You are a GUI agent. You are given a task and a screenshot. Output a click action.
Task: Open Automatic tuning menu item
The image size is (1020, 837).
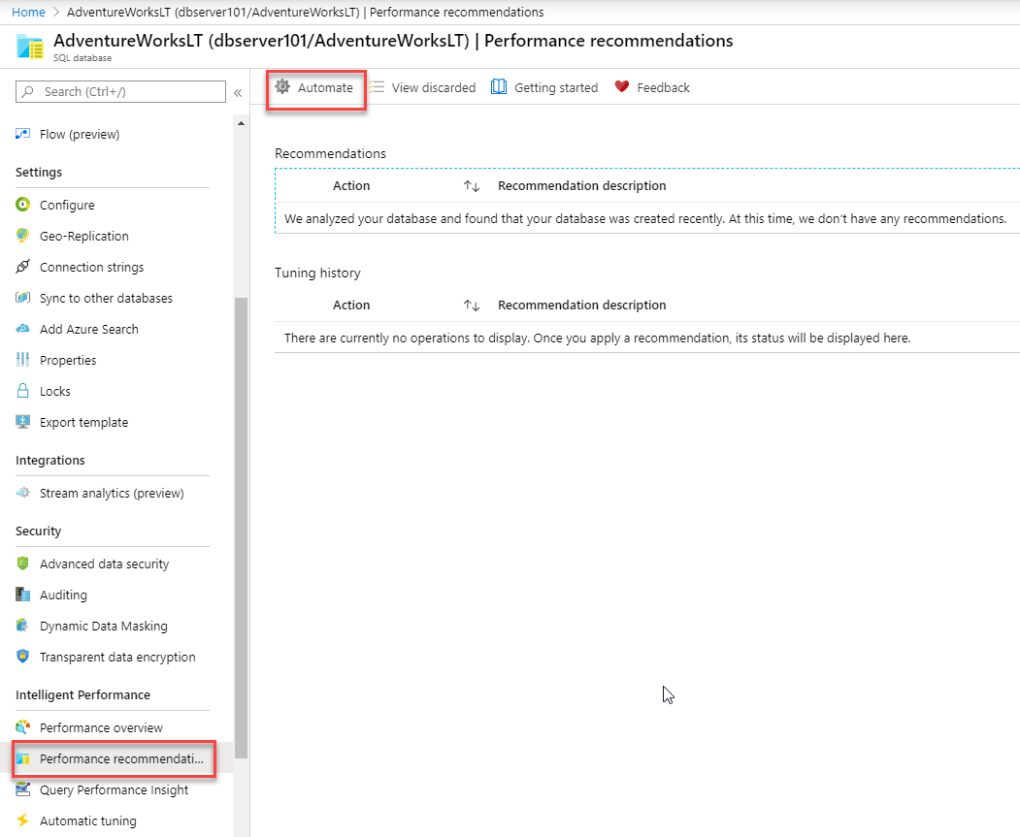coord(87,821)
